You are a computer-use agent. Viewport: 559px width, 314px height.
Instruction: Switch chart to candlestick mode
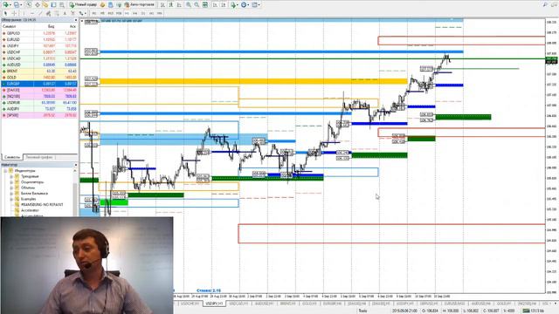point(171,4)
